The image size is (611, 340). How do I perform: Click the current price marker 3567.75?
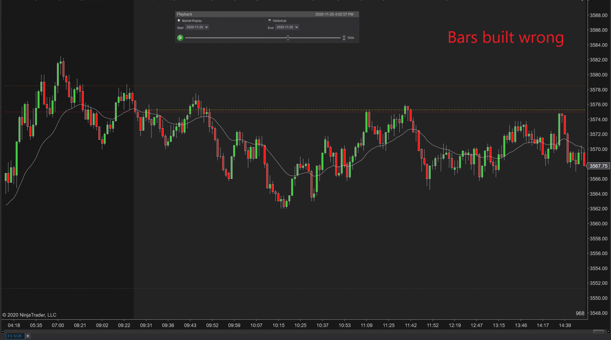coord(598,166)
